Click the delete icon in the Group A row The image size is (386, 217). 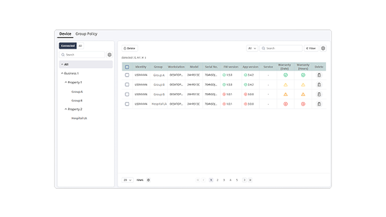click(x=319, y=75)
